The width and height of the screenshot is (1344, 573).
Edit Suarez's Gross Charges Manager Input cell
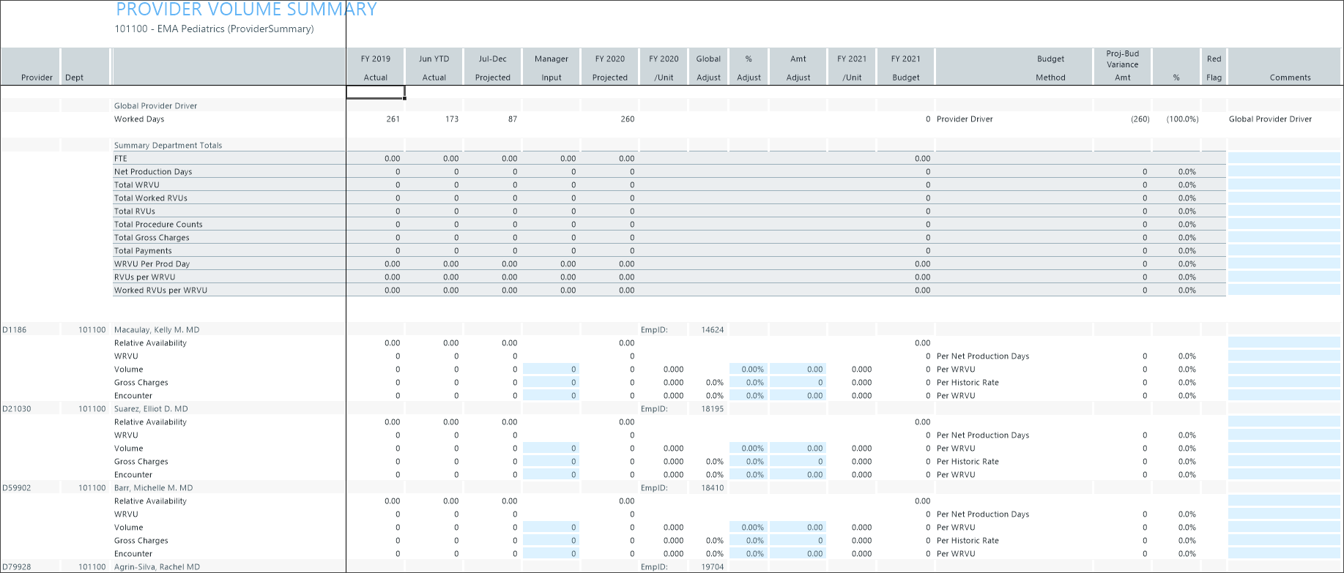(551, 462)
